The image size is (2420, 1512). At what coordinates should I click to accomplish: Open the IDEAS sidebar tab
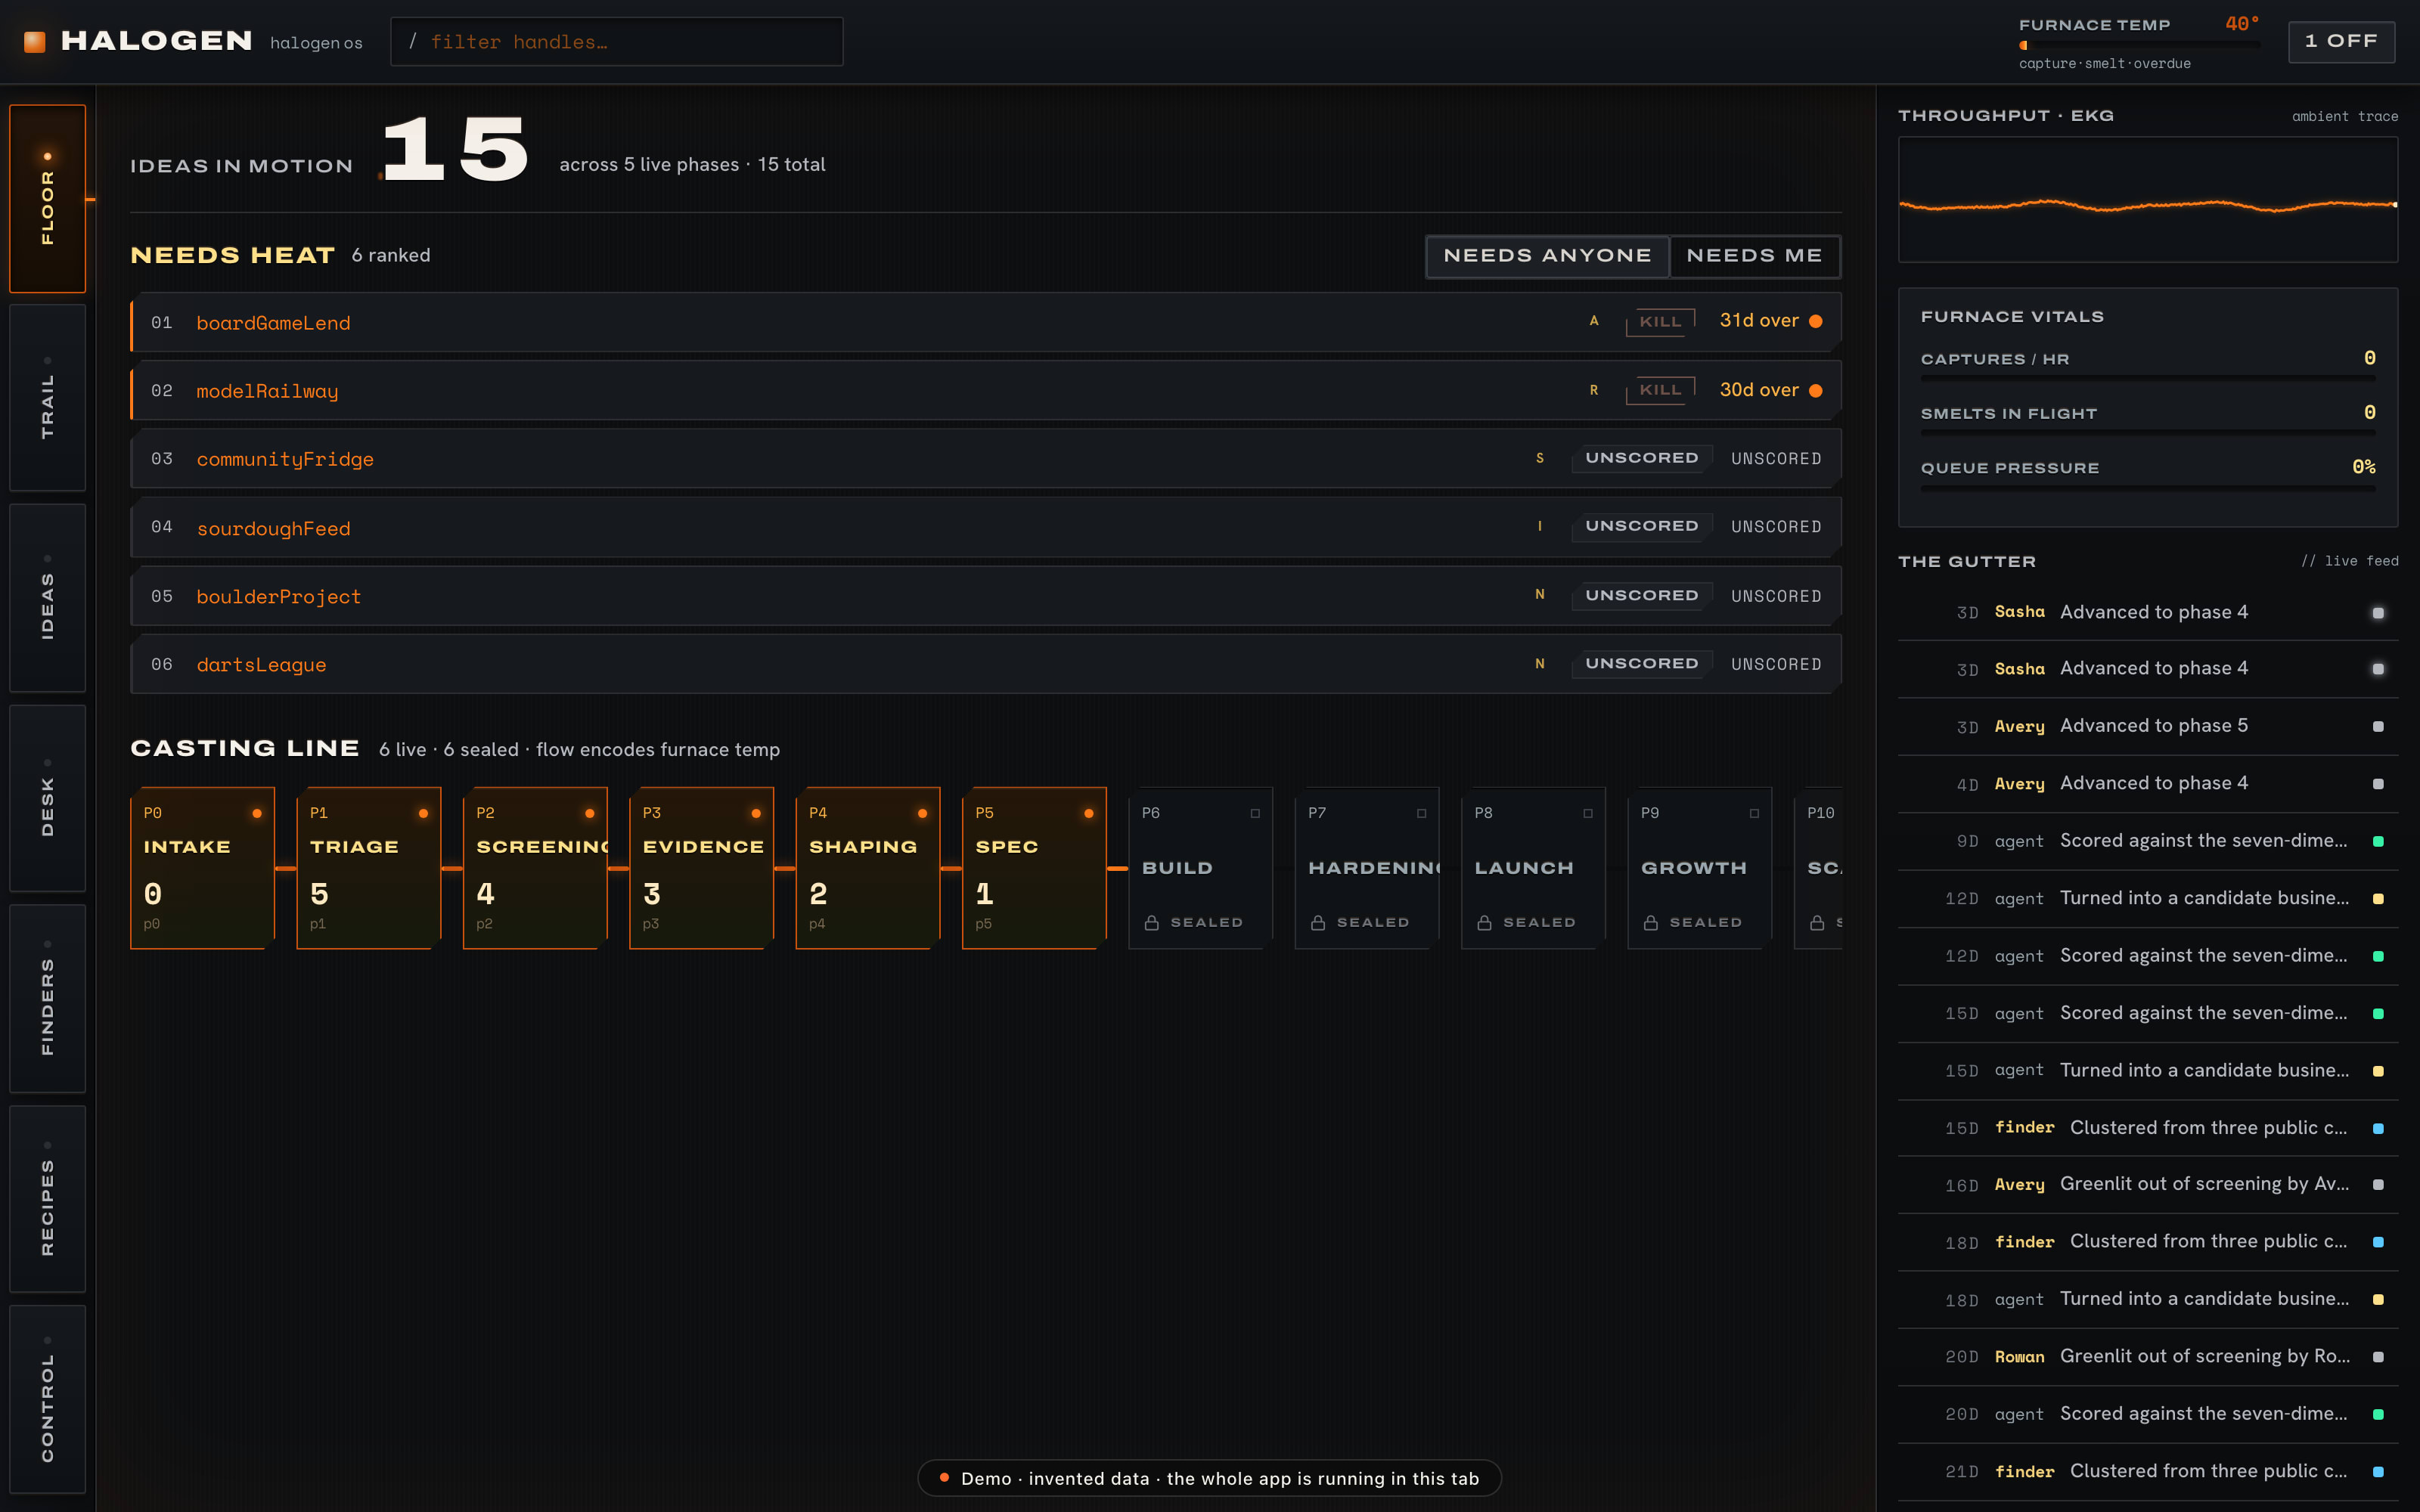(47, 597)
